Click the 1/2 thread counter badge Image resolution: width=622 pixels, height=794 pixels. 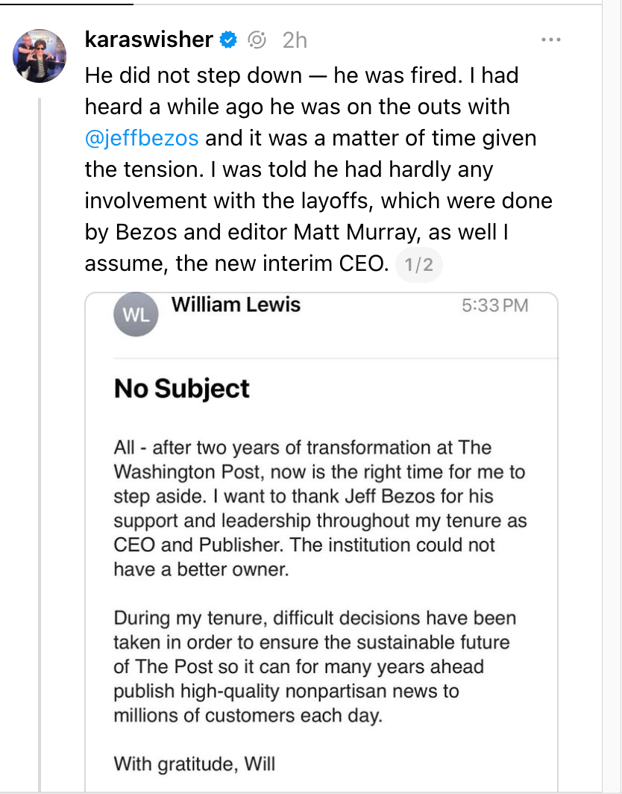pos(418,265)
